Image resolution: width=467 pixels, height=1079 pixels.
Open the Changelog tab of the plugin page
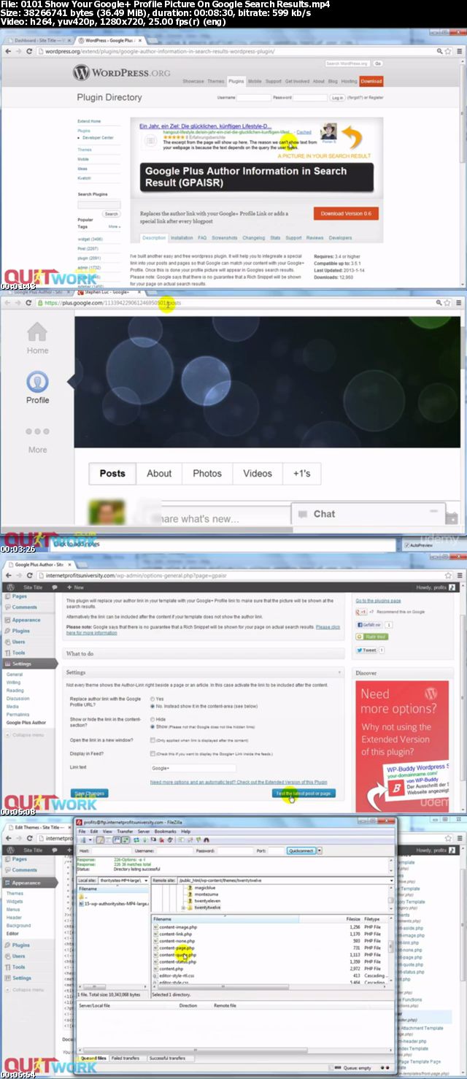[x=254, y=238]
